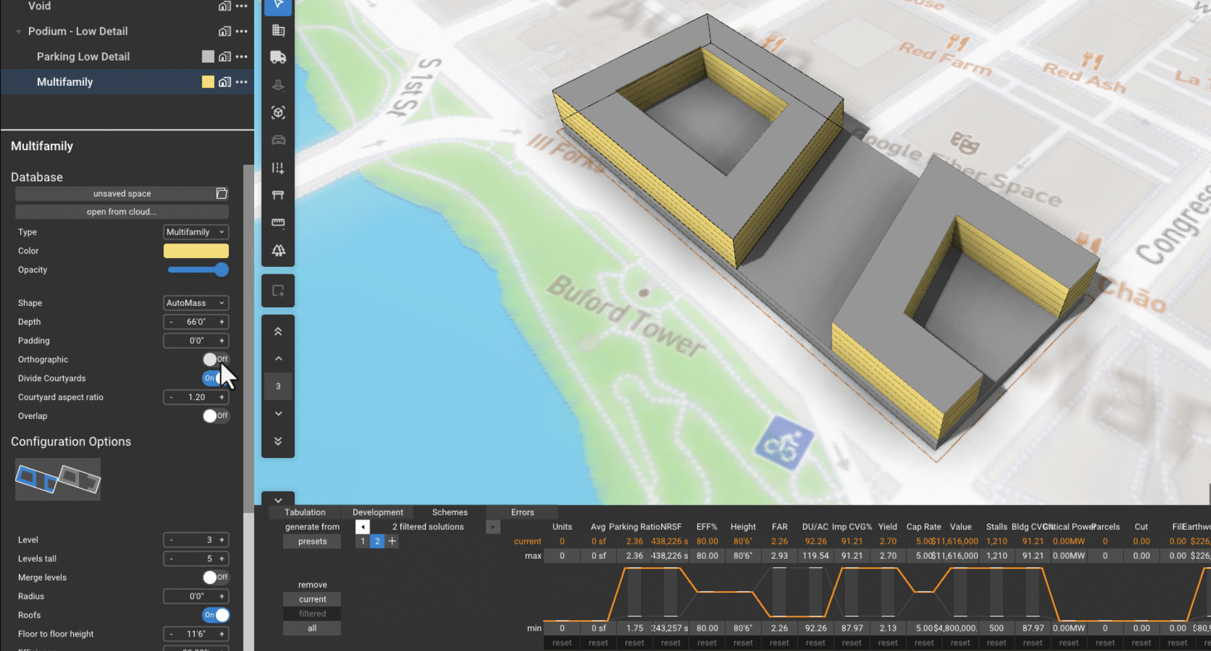Click the presets generation button
The width and height of the screenshot is (1211, 651).
[x=312, y=541]
